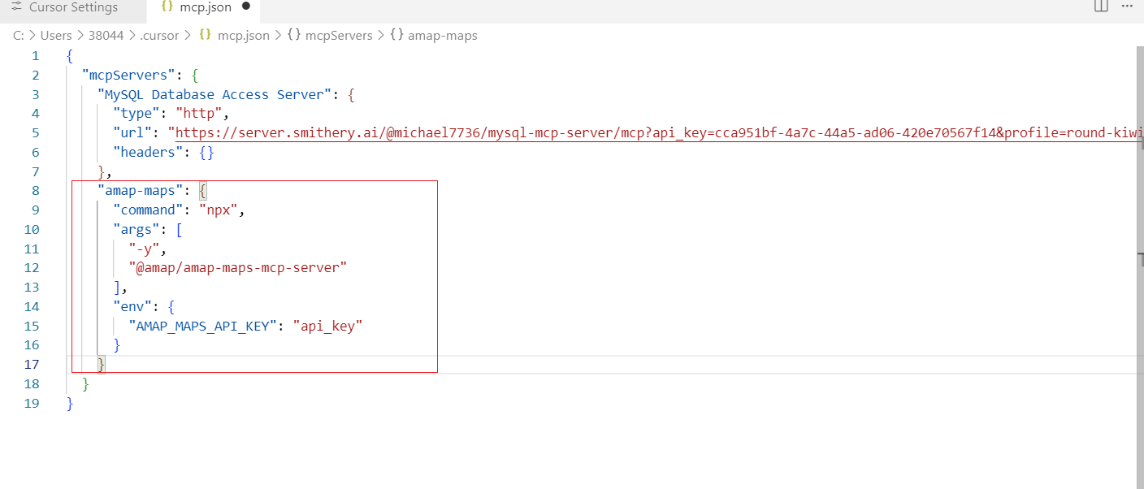Open the editor more actions menu
Viewport: 1144px width, 489px height.
pyautogui.click(x=1127, y=6)
